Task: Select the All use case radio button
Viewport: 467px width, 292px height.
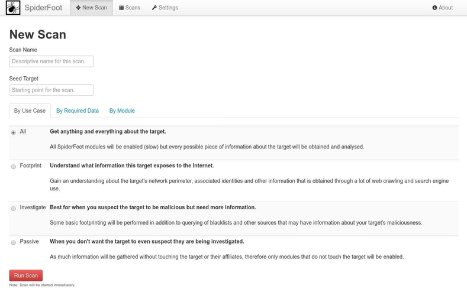Action: tap(14, 132)
